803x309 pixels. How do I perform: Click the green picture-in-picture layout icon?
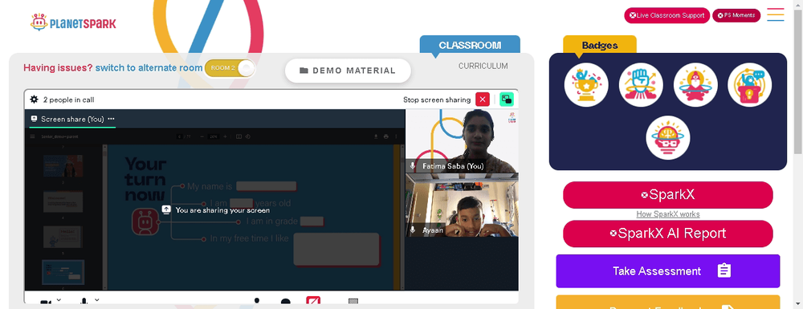[507, 100]
